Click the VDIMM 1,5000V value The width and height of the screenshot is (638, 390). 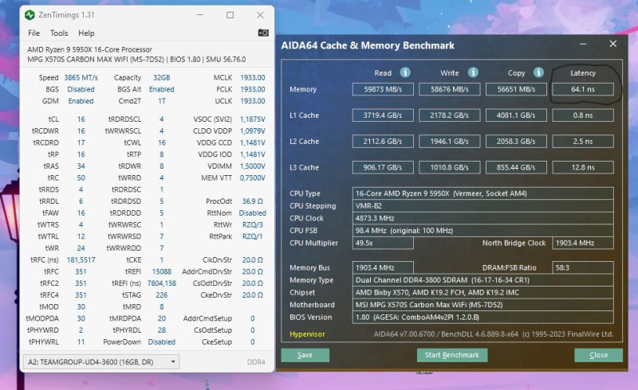tap(253, 166)
